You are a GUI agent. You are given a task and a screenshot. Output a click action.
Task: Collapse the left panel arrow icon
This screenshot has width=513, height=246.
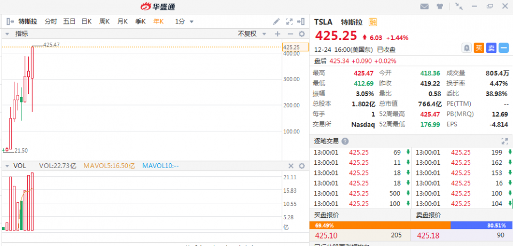tap(9, 22)
